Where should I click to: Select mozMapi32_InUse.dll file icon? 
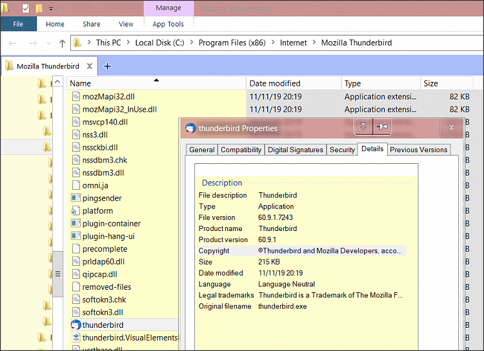pos(76,109)
